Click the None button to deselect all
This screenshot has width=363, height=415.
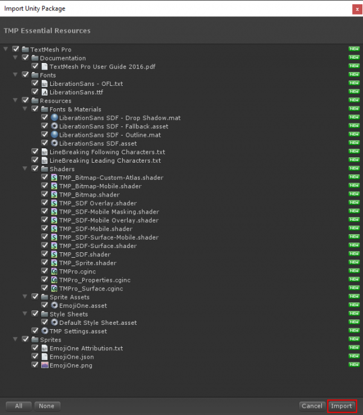pyautogui.click(x=47, y=406)
